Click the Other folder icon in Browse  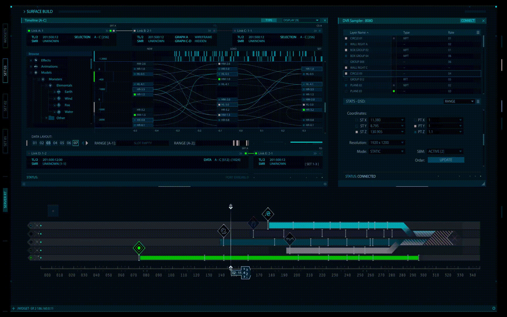51,118
